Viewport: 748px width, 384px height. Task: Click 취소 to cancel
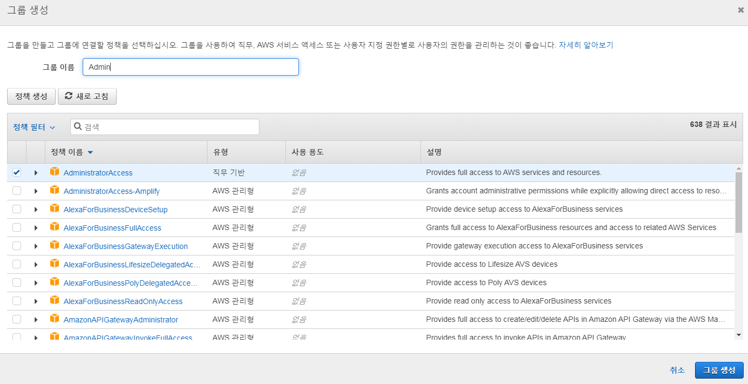[x=677, y=370]
